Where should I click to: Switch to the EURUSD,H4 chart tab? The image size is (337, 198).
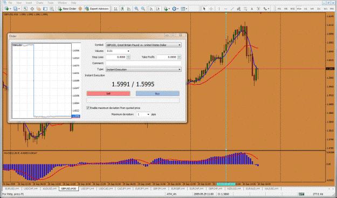pos(12,188)
